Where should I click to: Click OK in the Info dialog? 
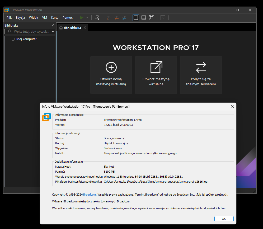[x=224, y=219]
